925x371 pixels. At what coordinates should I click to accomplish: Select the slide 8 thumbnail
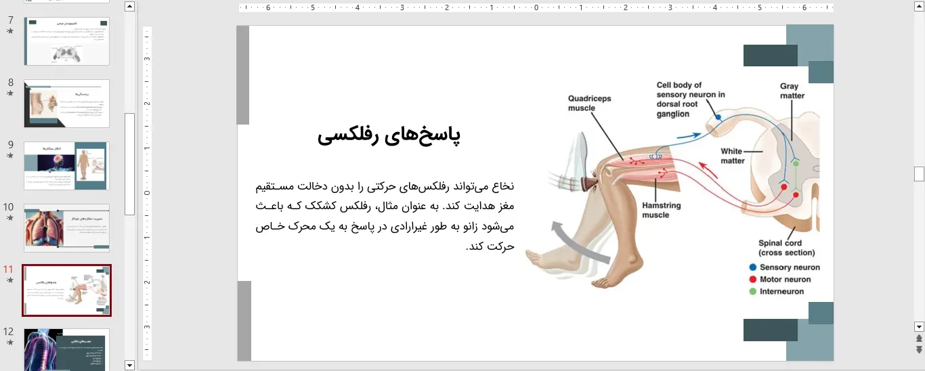point(66,104)
